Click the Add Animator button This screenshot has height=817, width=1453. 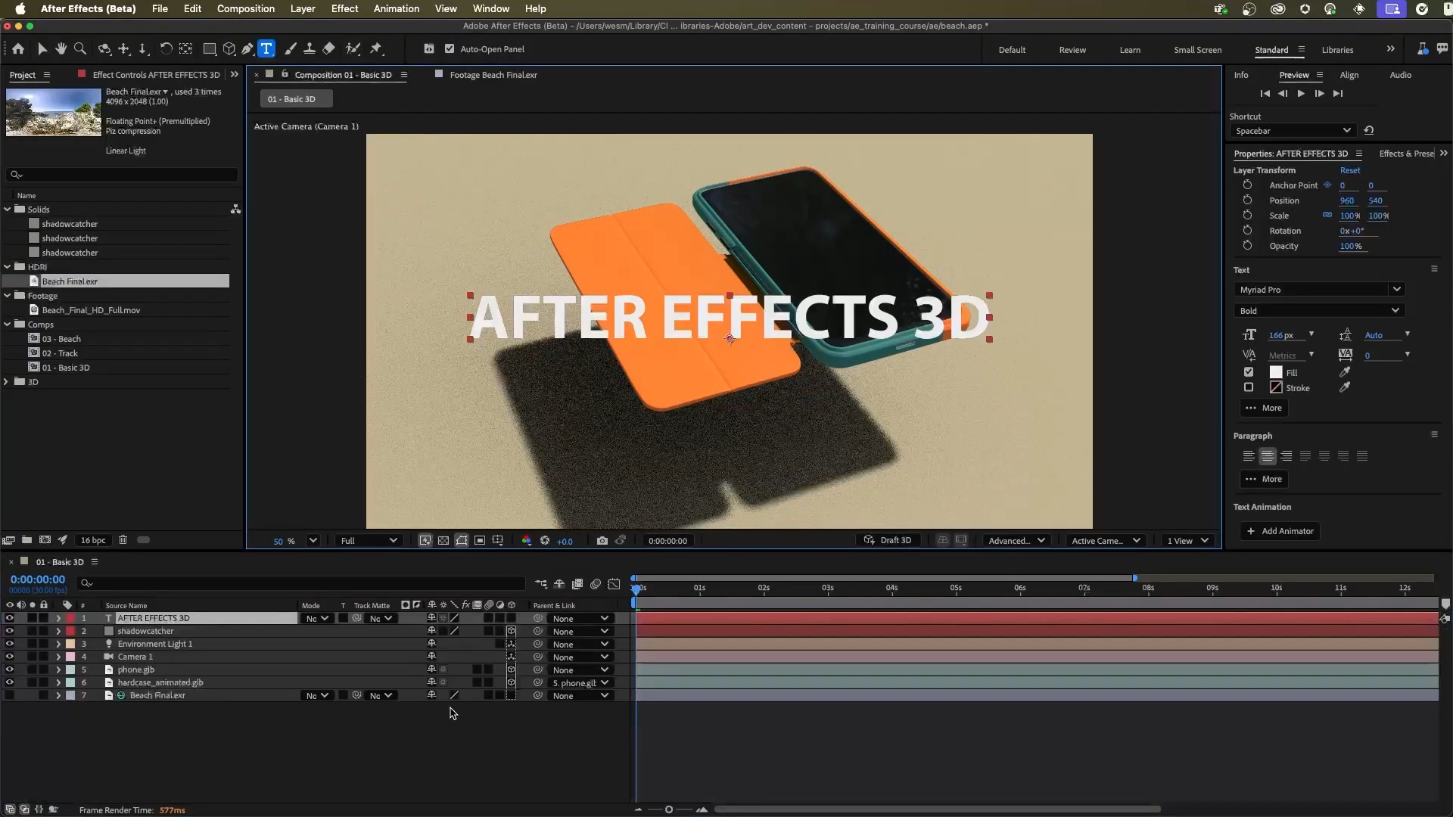coord(1280,531)
